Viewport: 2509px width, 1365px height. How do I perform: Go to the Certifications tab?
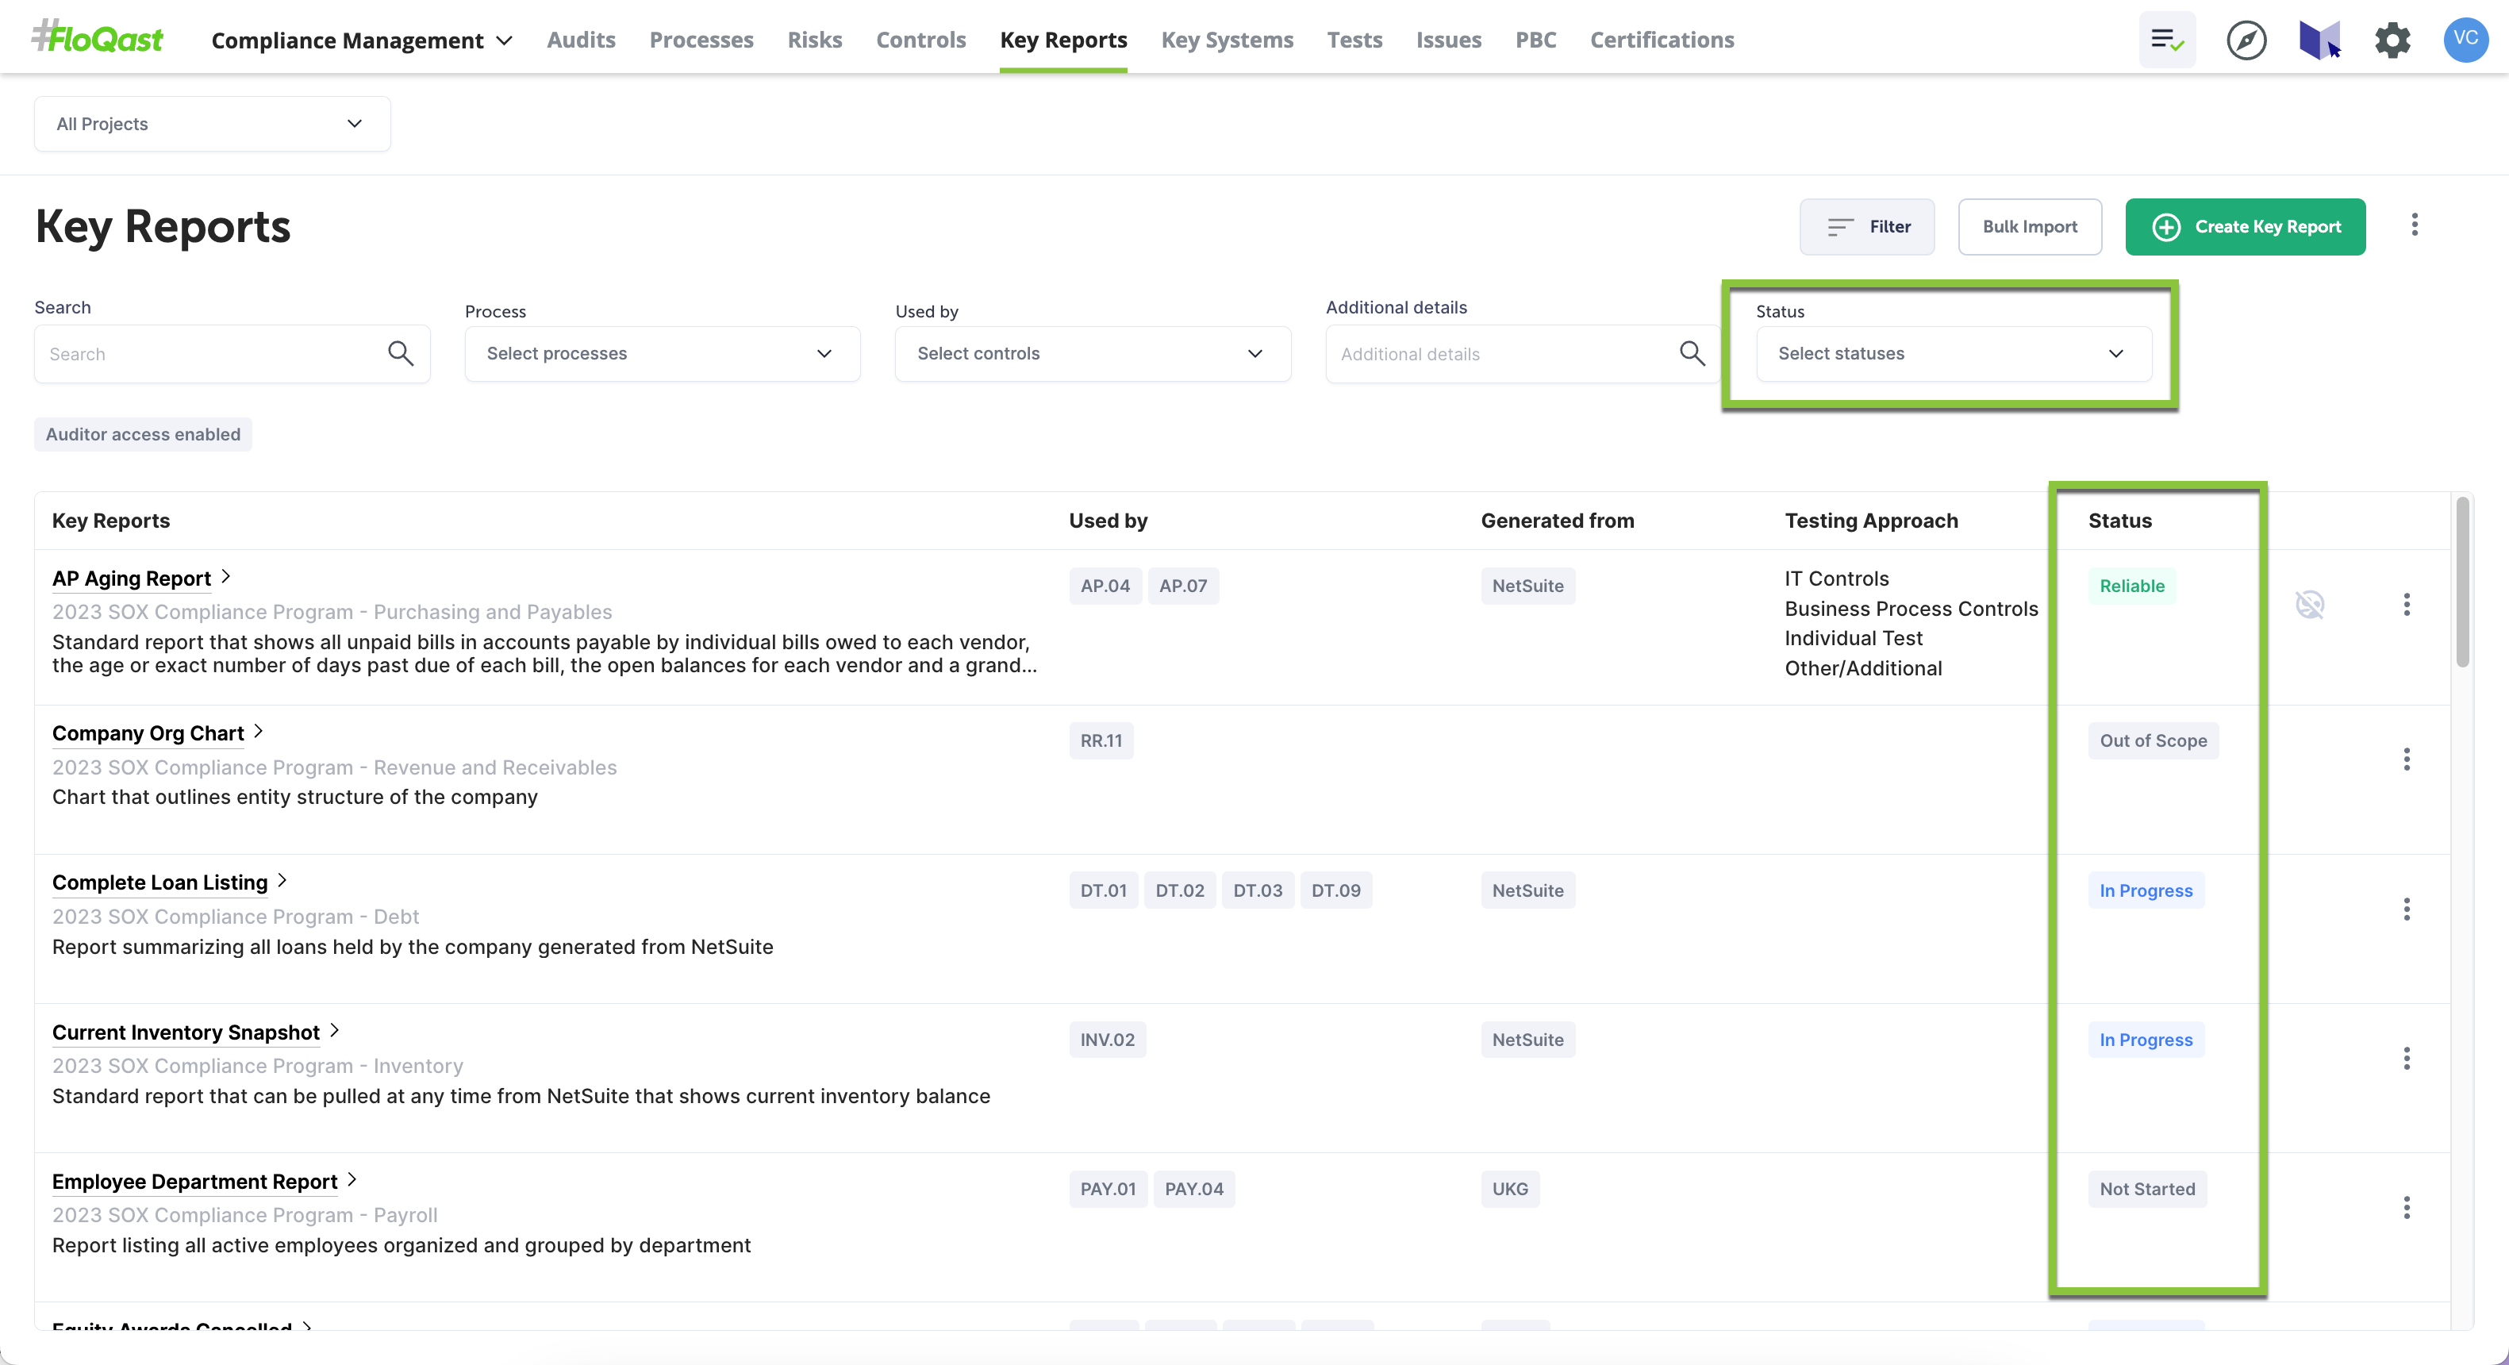pos(1662,40)
